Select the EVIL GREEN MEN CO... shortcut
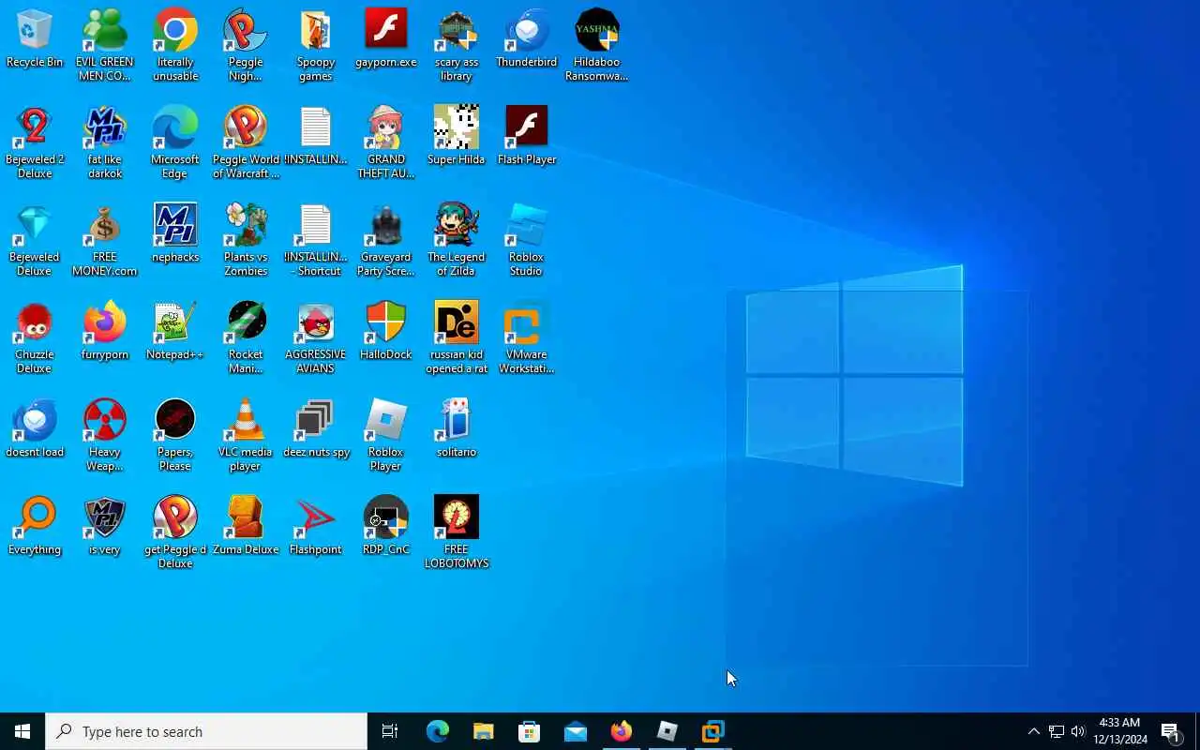The width and height of the screenshot is (1200, 750). (105, 45)
